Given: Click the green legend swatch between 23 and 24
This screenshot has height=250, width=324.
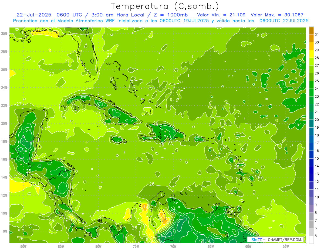Looking at the screenshot, I should point(311,93).
